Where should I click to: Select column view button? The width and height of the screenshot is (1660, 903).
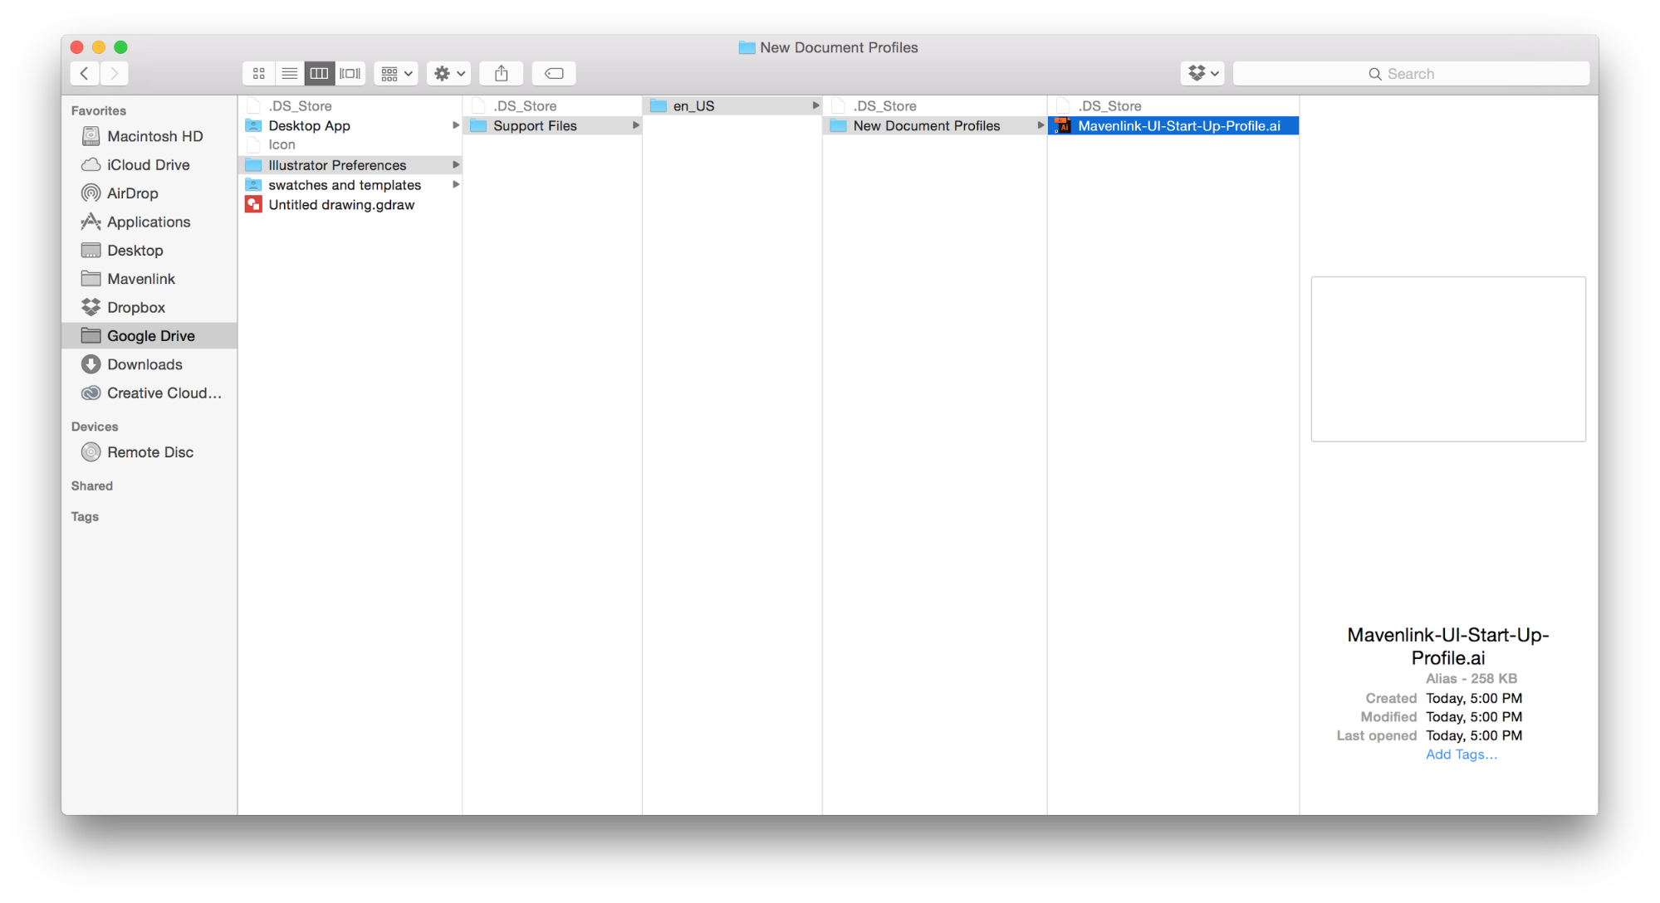pos(319,74)
